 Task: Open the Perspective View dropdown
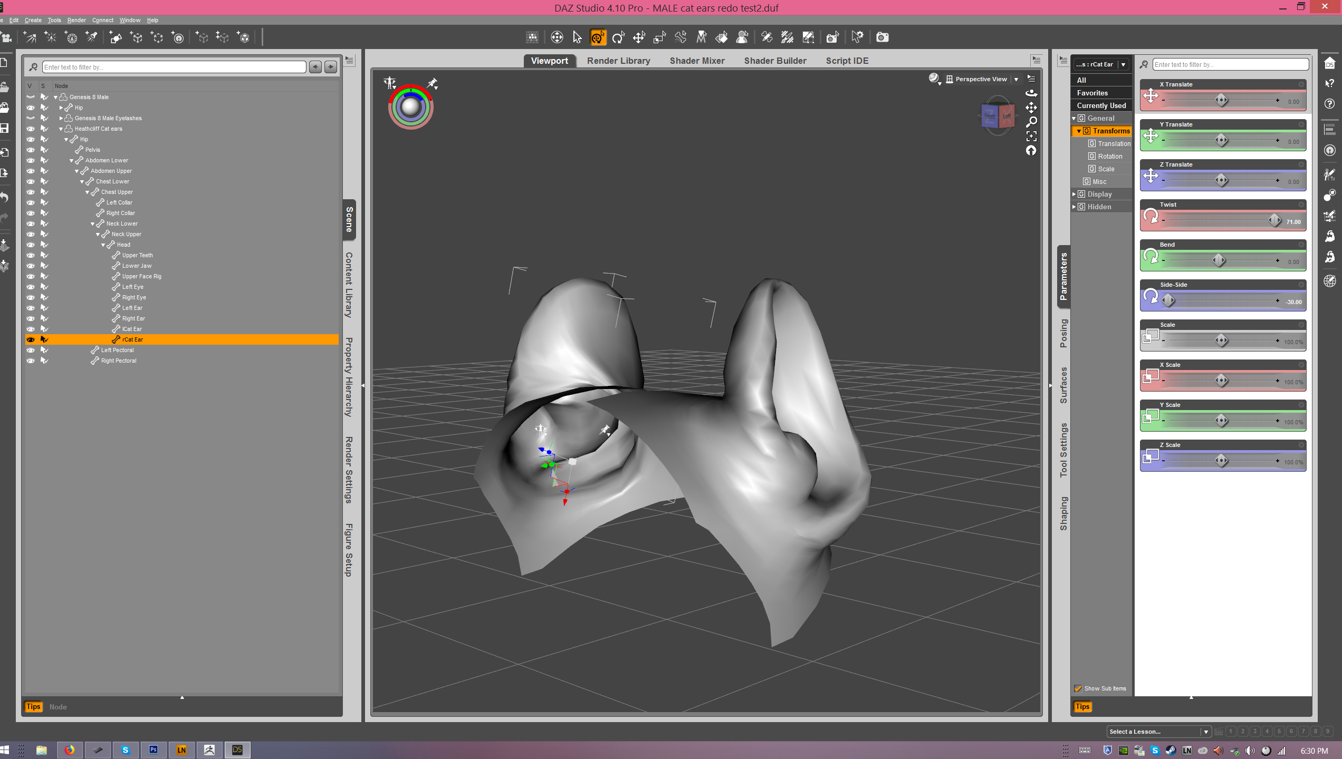pos(1016,79)
